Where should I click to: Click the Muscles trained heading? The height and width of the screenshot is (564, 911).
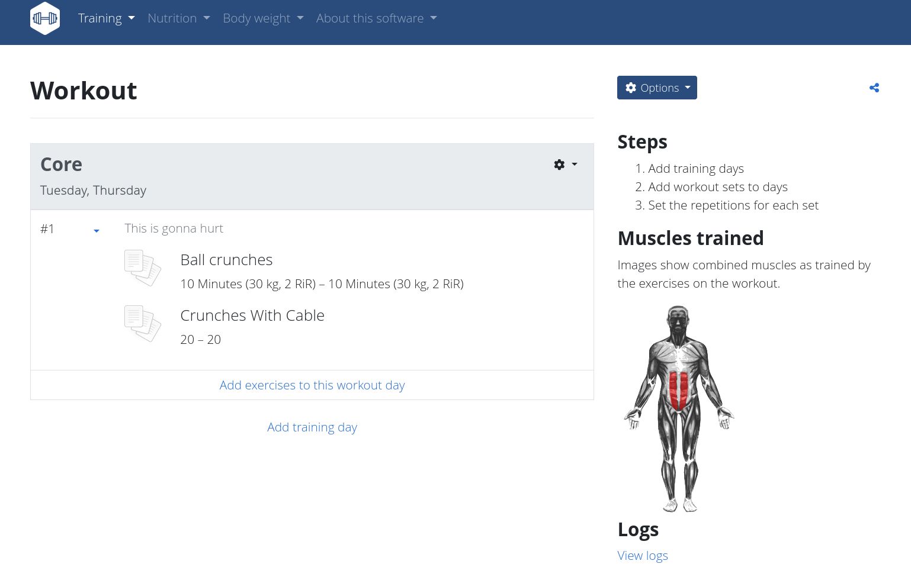pyautogui.click(x=691, y=239)
